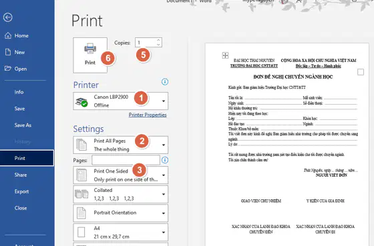Click the Home house icon
Screen dimensions: 374x246
(x=8, y=36)
